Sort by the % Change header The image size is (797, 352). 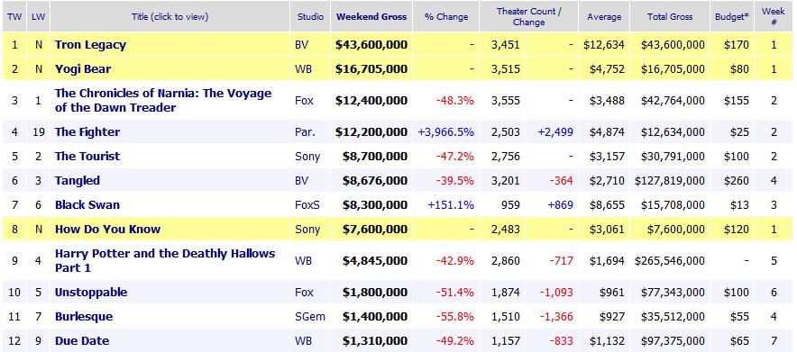pyautogui.click(x=446, y=17)
